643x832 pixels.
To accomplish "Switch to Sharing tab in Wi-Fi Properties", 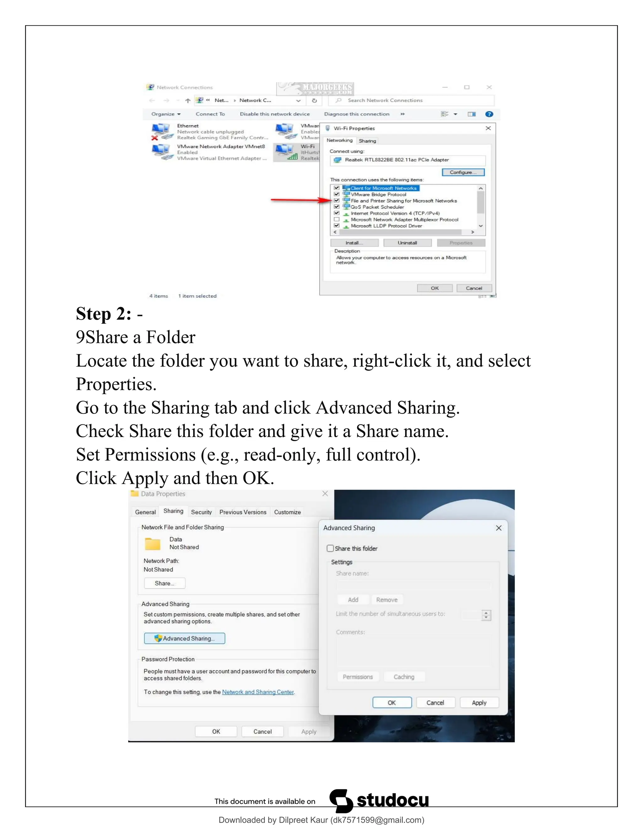I will pyautogui.click(x=367, y=141).
